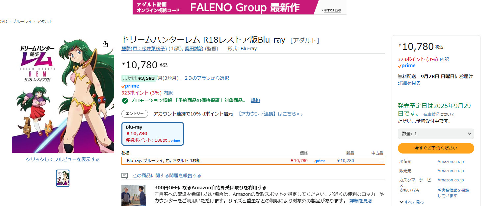490x206 pixels.
Task: Click 内訳 link under the main price
Action: click(x=168, y=93)
